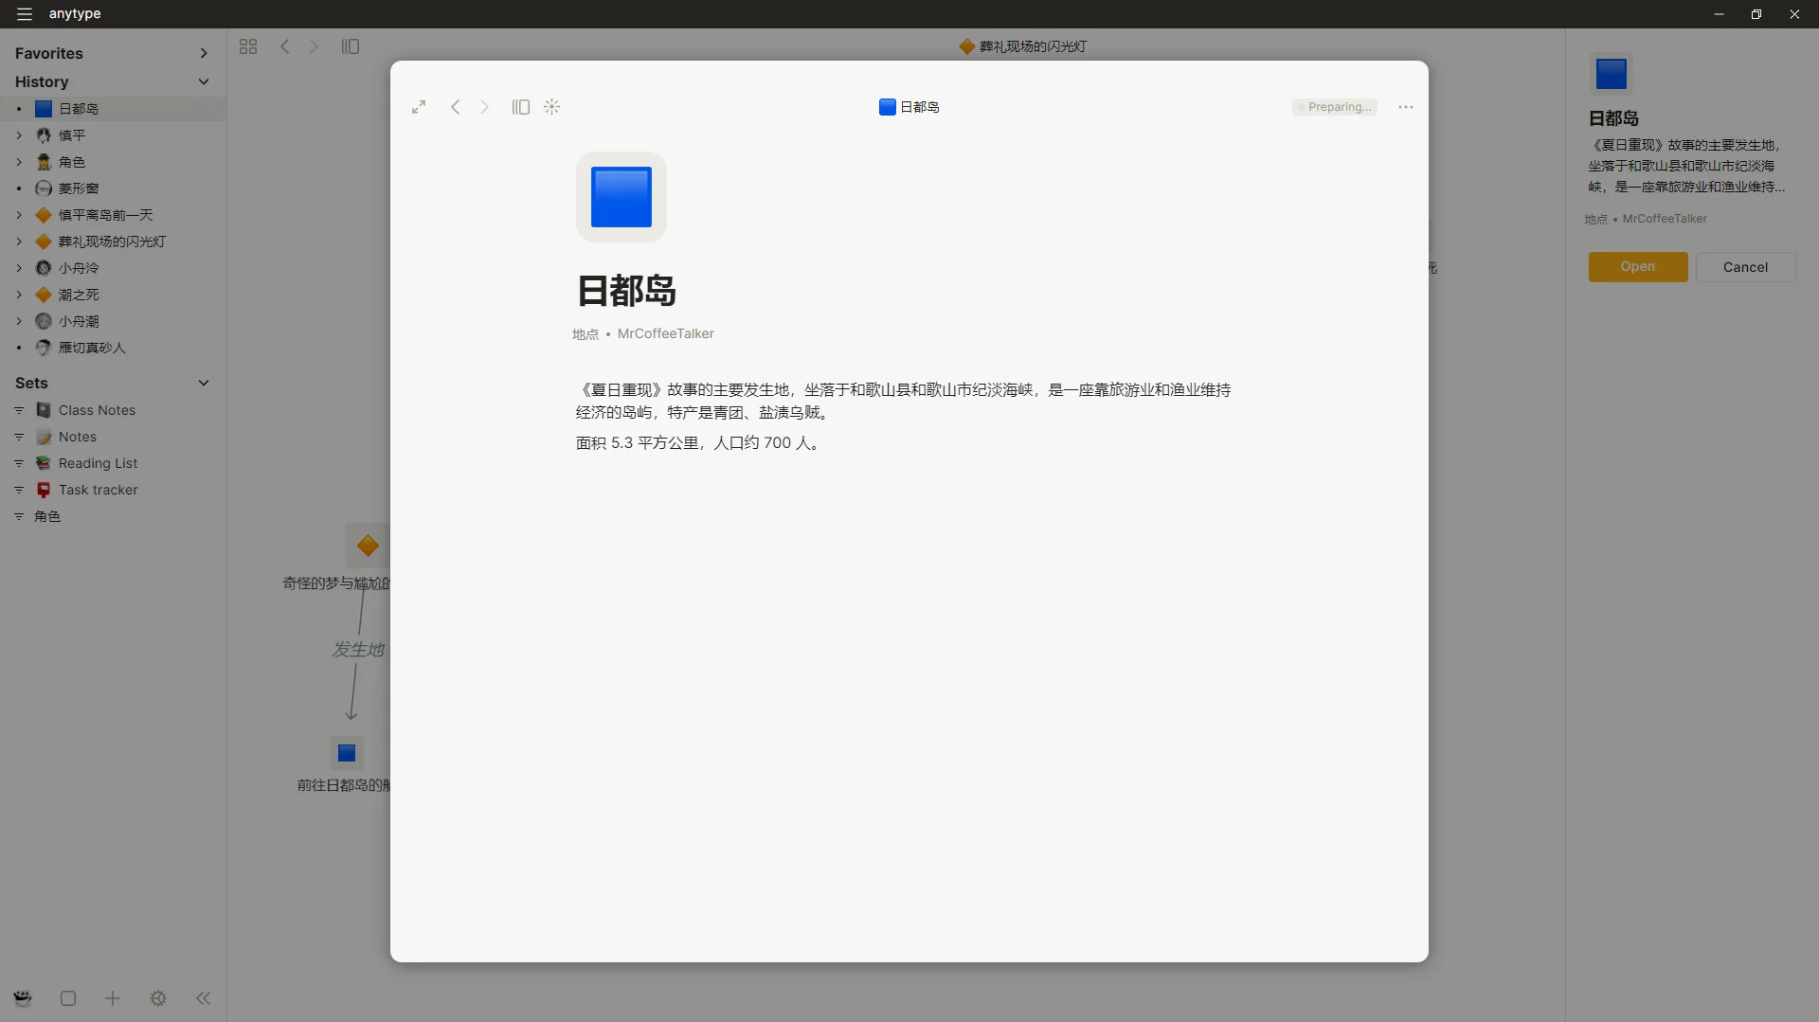The image size is (1819, 1022).
Task: Click the 发生地 relation label in graph
Action: click(x=358, y=650)
